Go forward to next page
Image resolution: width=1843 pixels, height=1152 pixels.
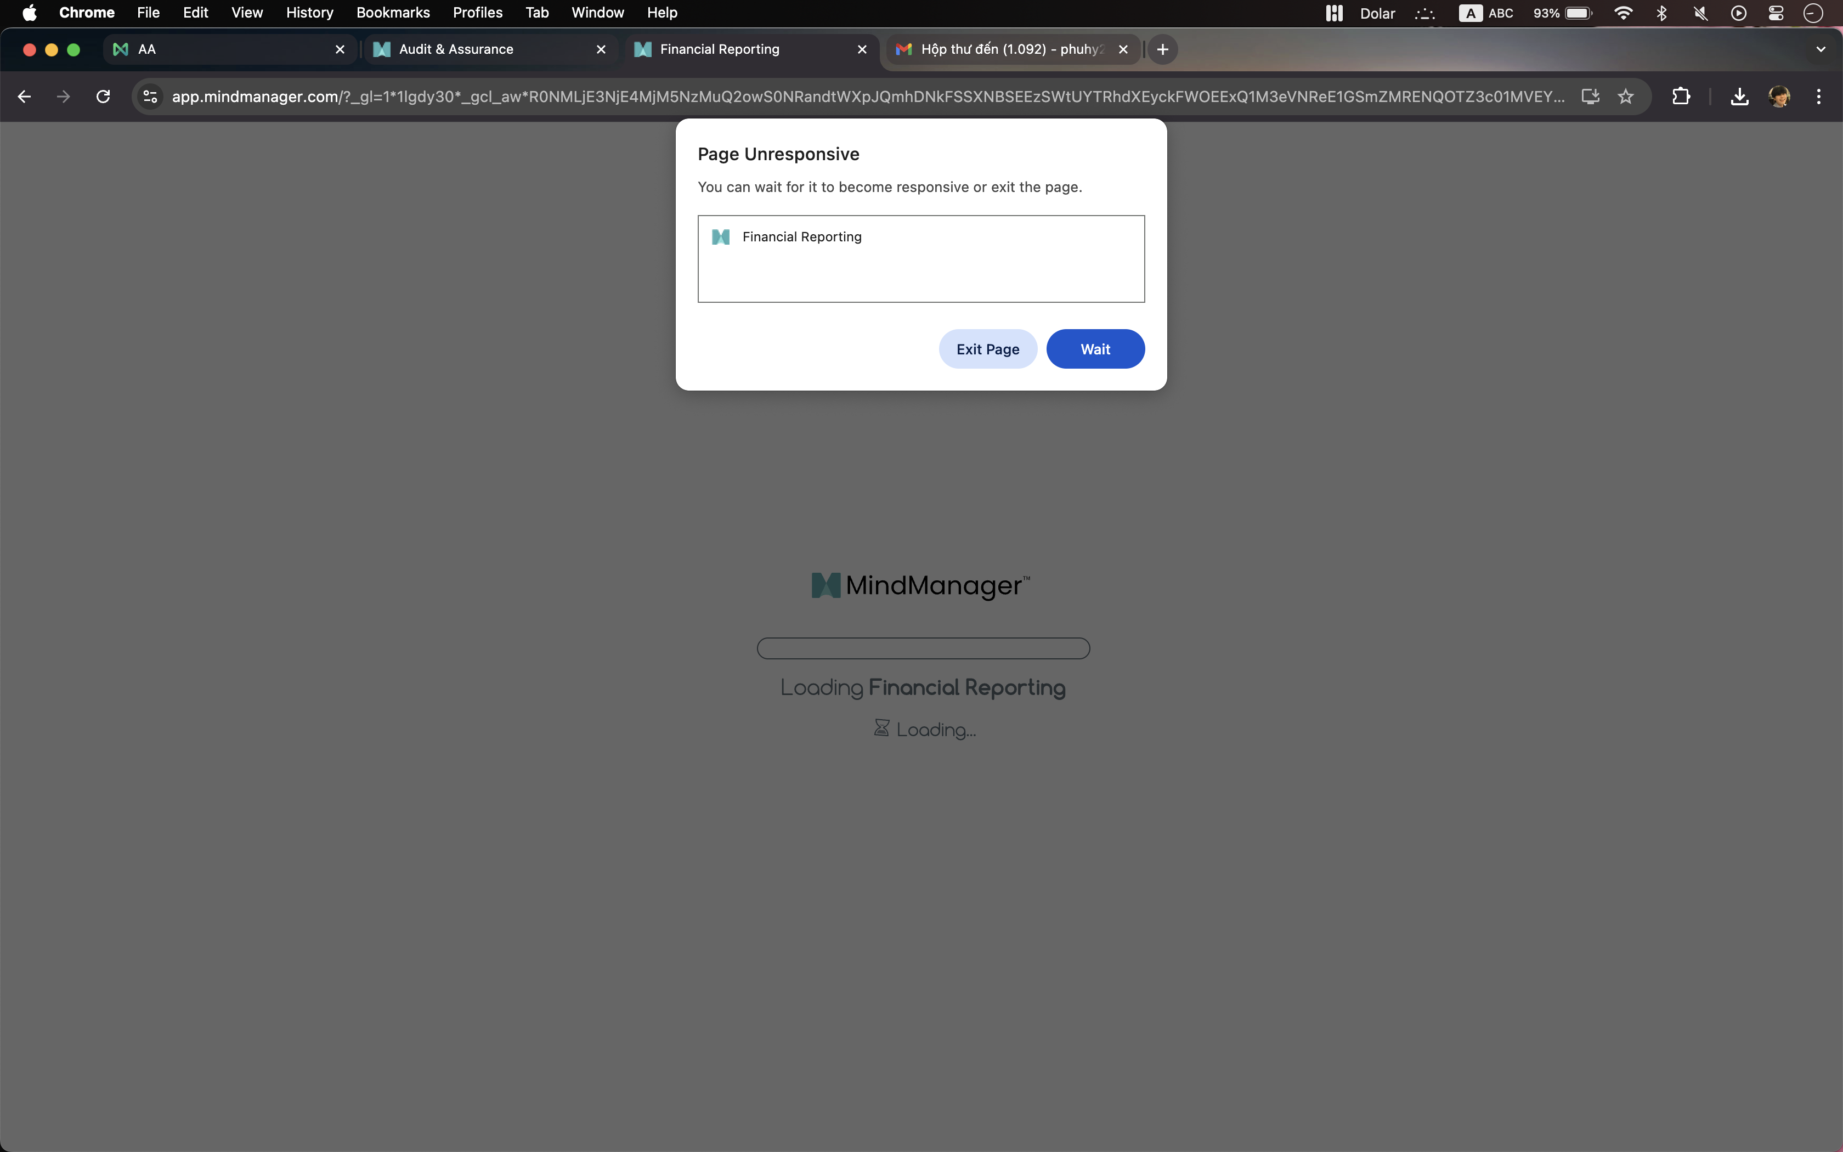(x=64, y=97)
